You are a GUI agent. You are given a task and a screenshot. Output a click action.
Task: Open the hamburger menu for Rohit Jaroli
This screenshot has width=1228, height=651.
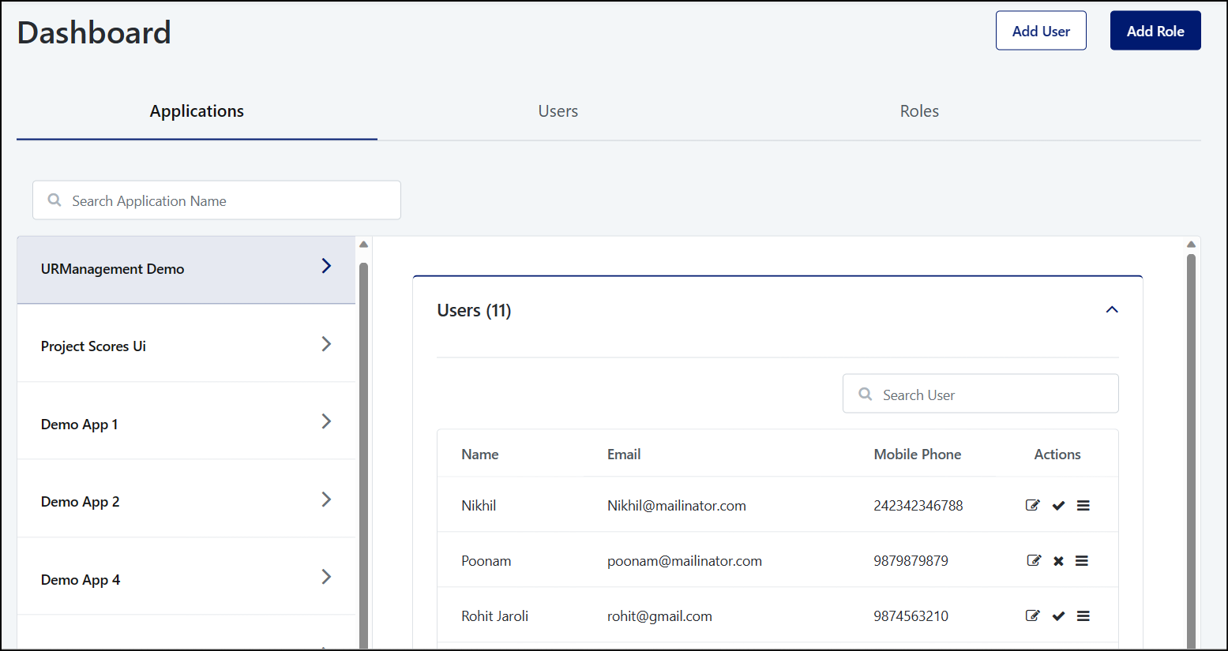click(1083, 616)
